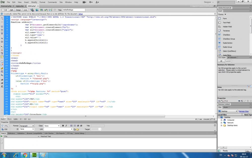Click Point to File link icon
The image size is (252, 158).
pos(75,129)
